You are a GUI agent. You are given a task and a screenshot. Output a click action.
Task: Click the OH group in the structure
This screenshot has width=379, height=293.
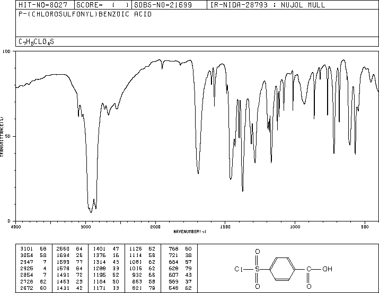327,269
